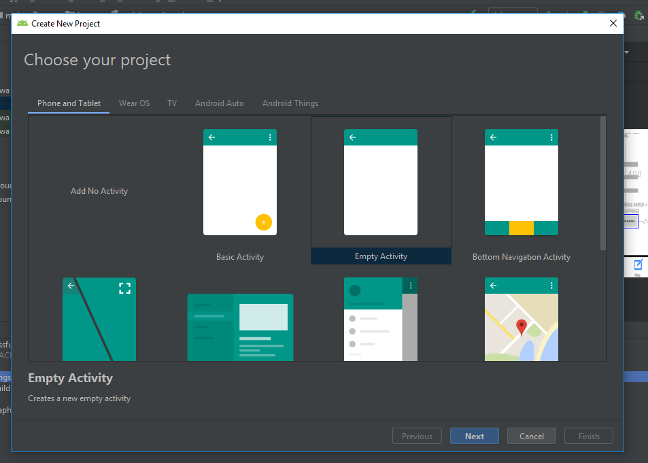Click the edit note icon in background window
Screen dimensions: 648x463
pyautogui.click(x=638, y=264)
